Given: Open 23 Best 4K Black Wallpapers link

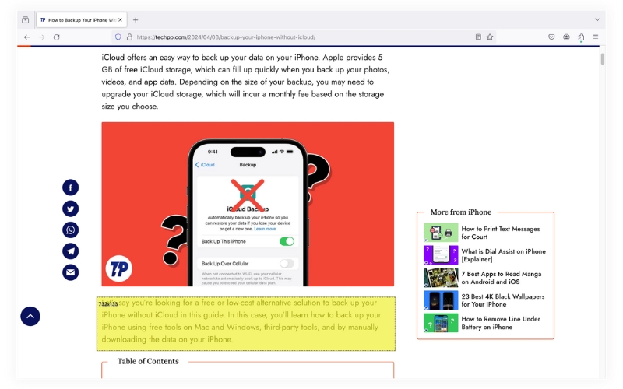Looking at the screenshot, I should [x=502, y=300].
